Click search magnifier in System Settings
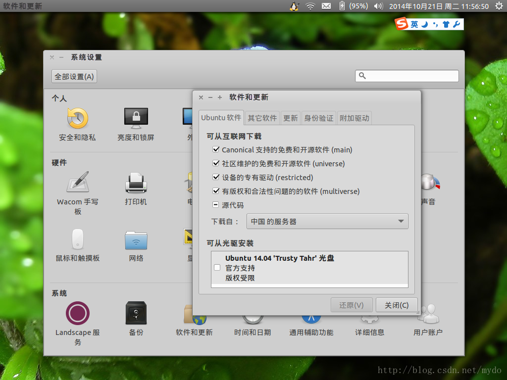The height and width of the screenshot is (380, 507). coord(362,76)
